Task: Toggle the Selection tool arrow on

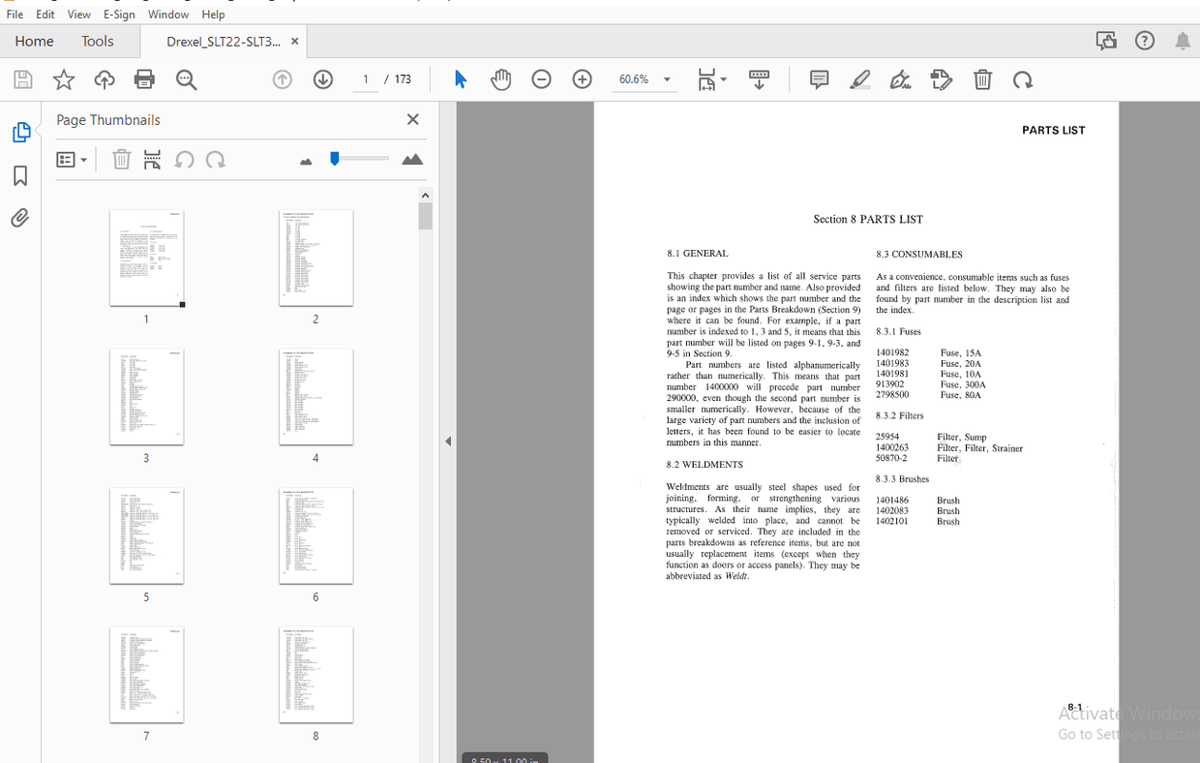Action: [x=461, y=79]
